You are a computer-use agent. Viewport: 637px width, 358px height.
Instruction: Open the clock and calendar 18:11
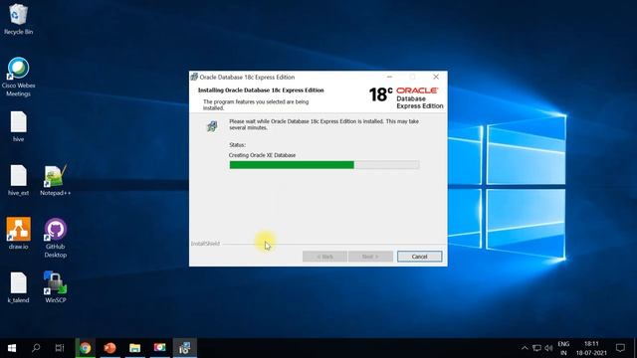[x=591, y=348]
